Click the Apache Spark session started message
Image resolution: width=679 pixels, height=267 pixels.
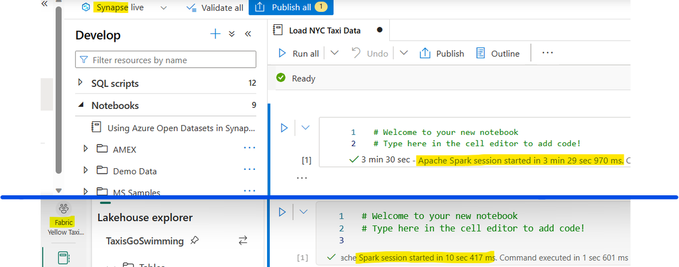coord(521,160)
